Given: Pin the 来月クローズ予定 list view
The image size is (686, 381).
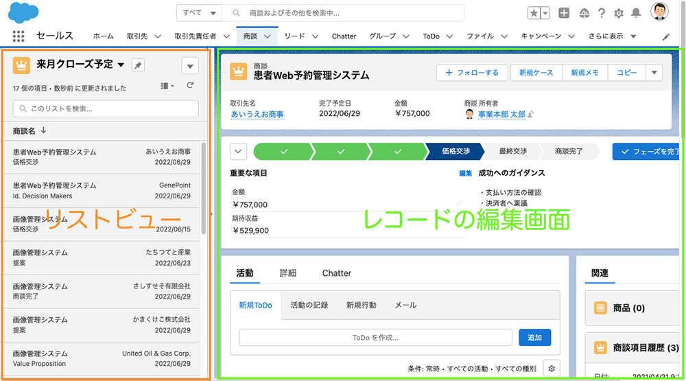Looking at the screenshot, I should pyautogui.click(x=138, y=65).
